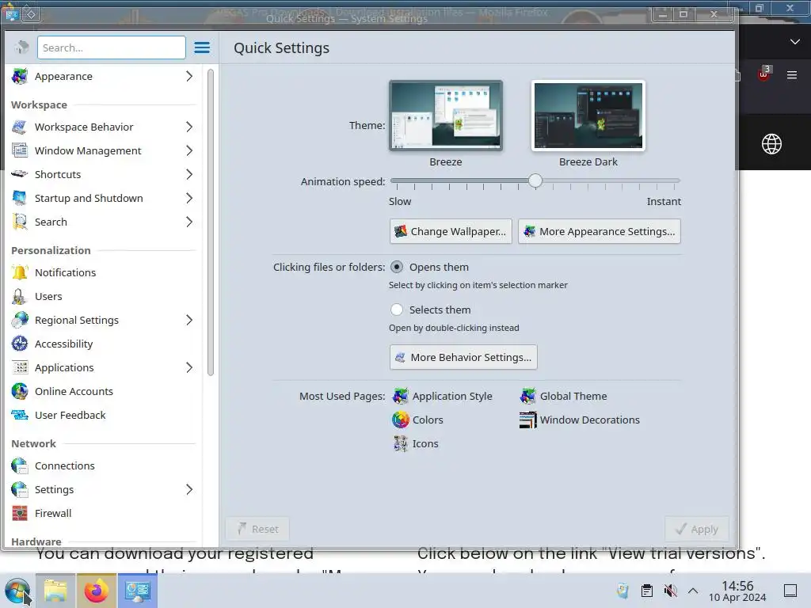
Task: Open the Firefox tab list dropdown arrow
Action: tap(795, 41)
